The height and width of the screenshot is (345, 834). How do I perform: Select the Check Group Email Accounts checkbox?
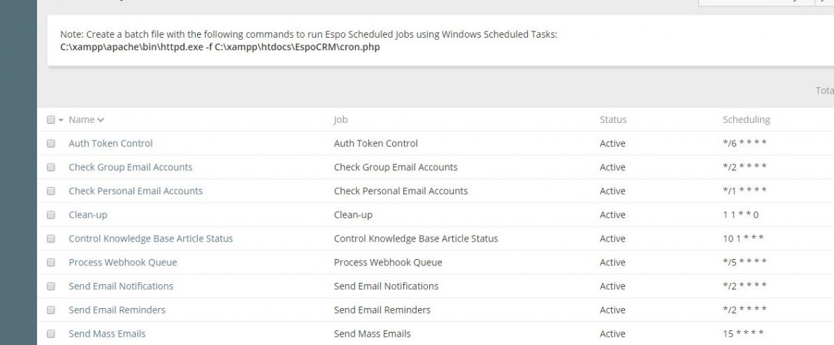click(x=50, y=167)
